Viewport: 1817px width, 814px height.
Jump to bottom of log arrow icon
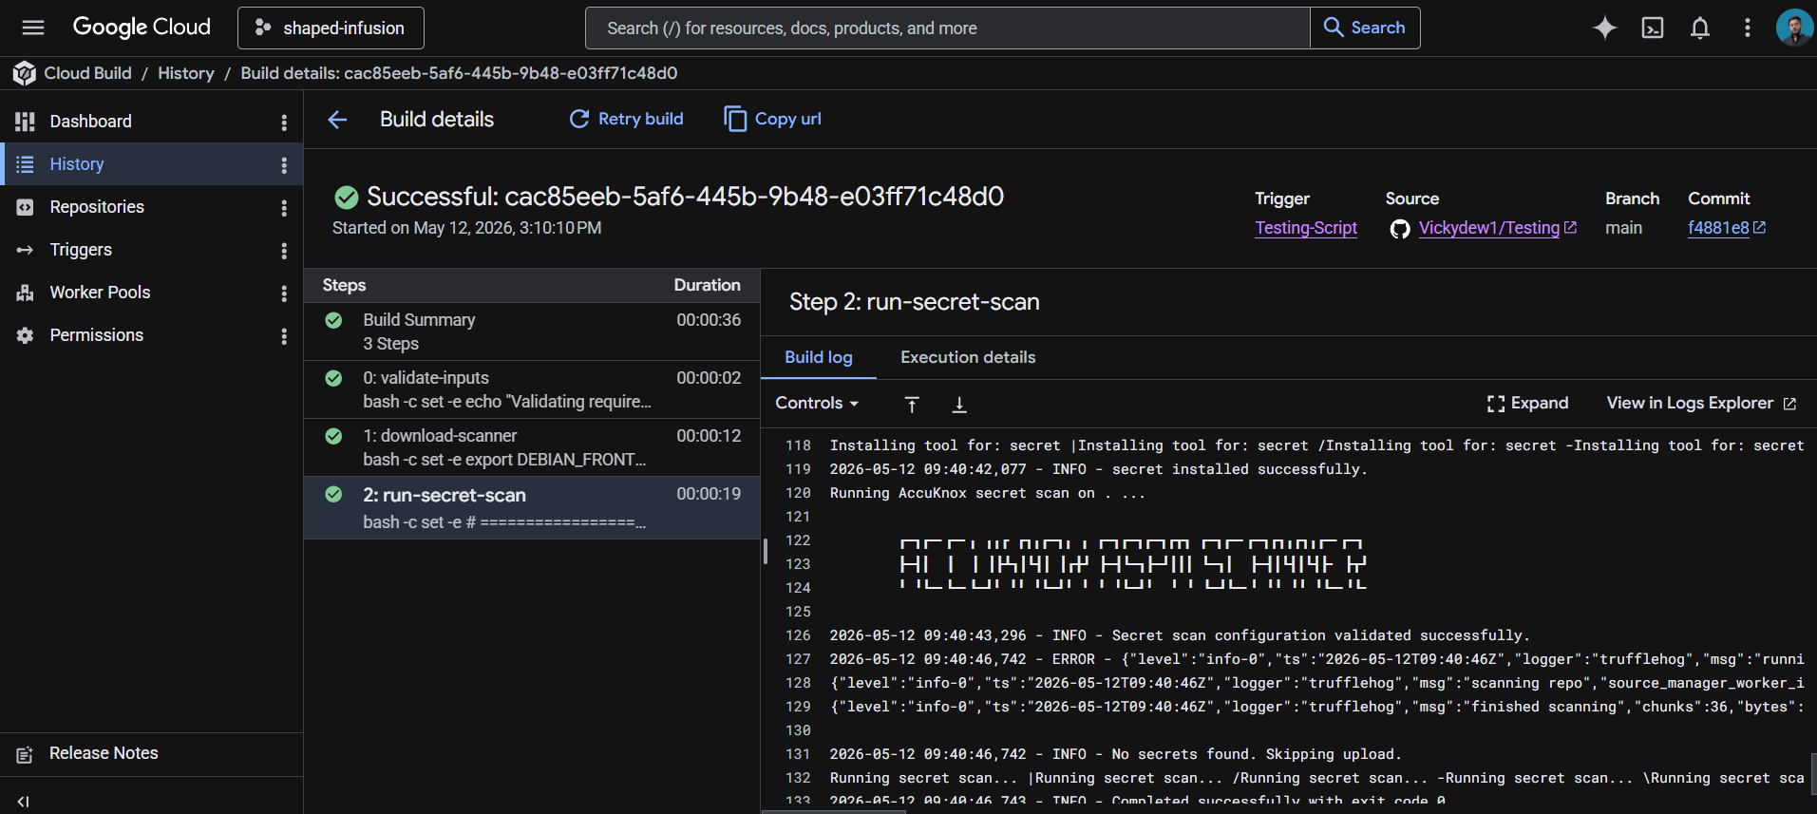[959, 405]
